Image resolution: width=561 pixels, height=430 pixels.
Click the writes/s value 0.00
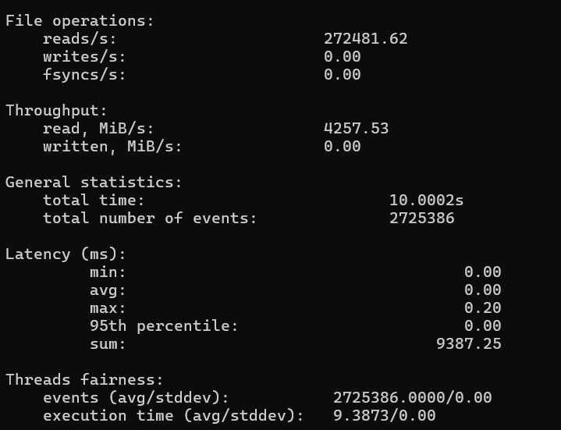click(x=342, y=57)
